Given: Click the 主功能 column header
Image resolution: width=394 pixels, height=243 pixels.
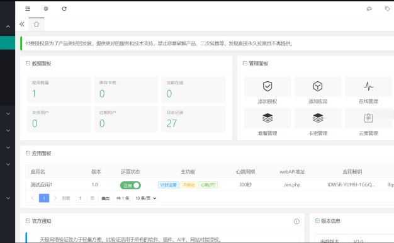Looking at the screenshot, I should click(x=188, y=172).
